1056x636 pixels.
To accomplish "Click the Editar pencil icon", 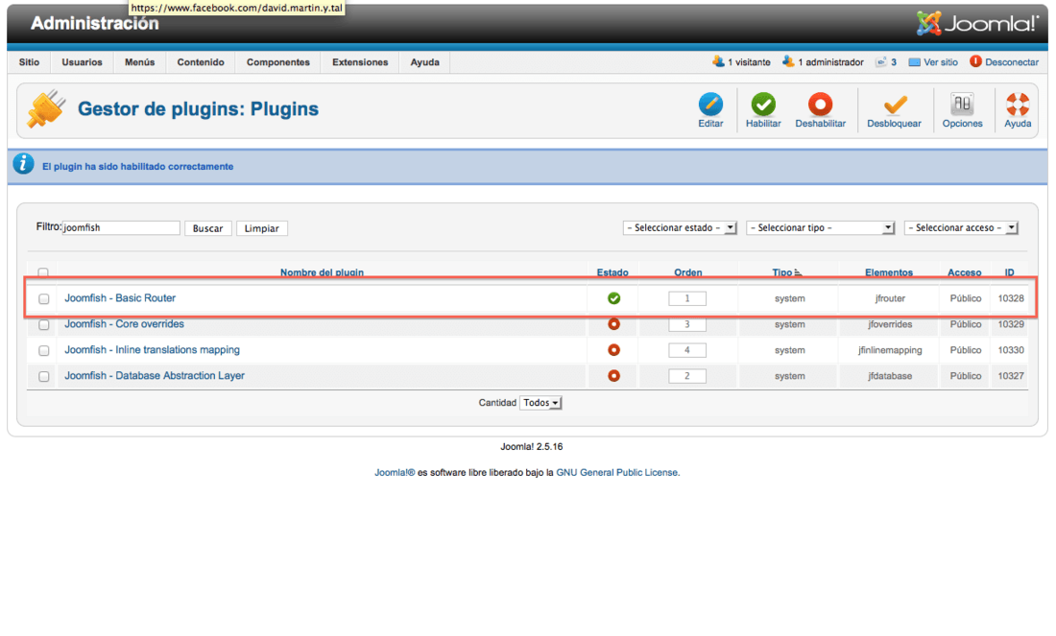I will click(x=710, y=105).
